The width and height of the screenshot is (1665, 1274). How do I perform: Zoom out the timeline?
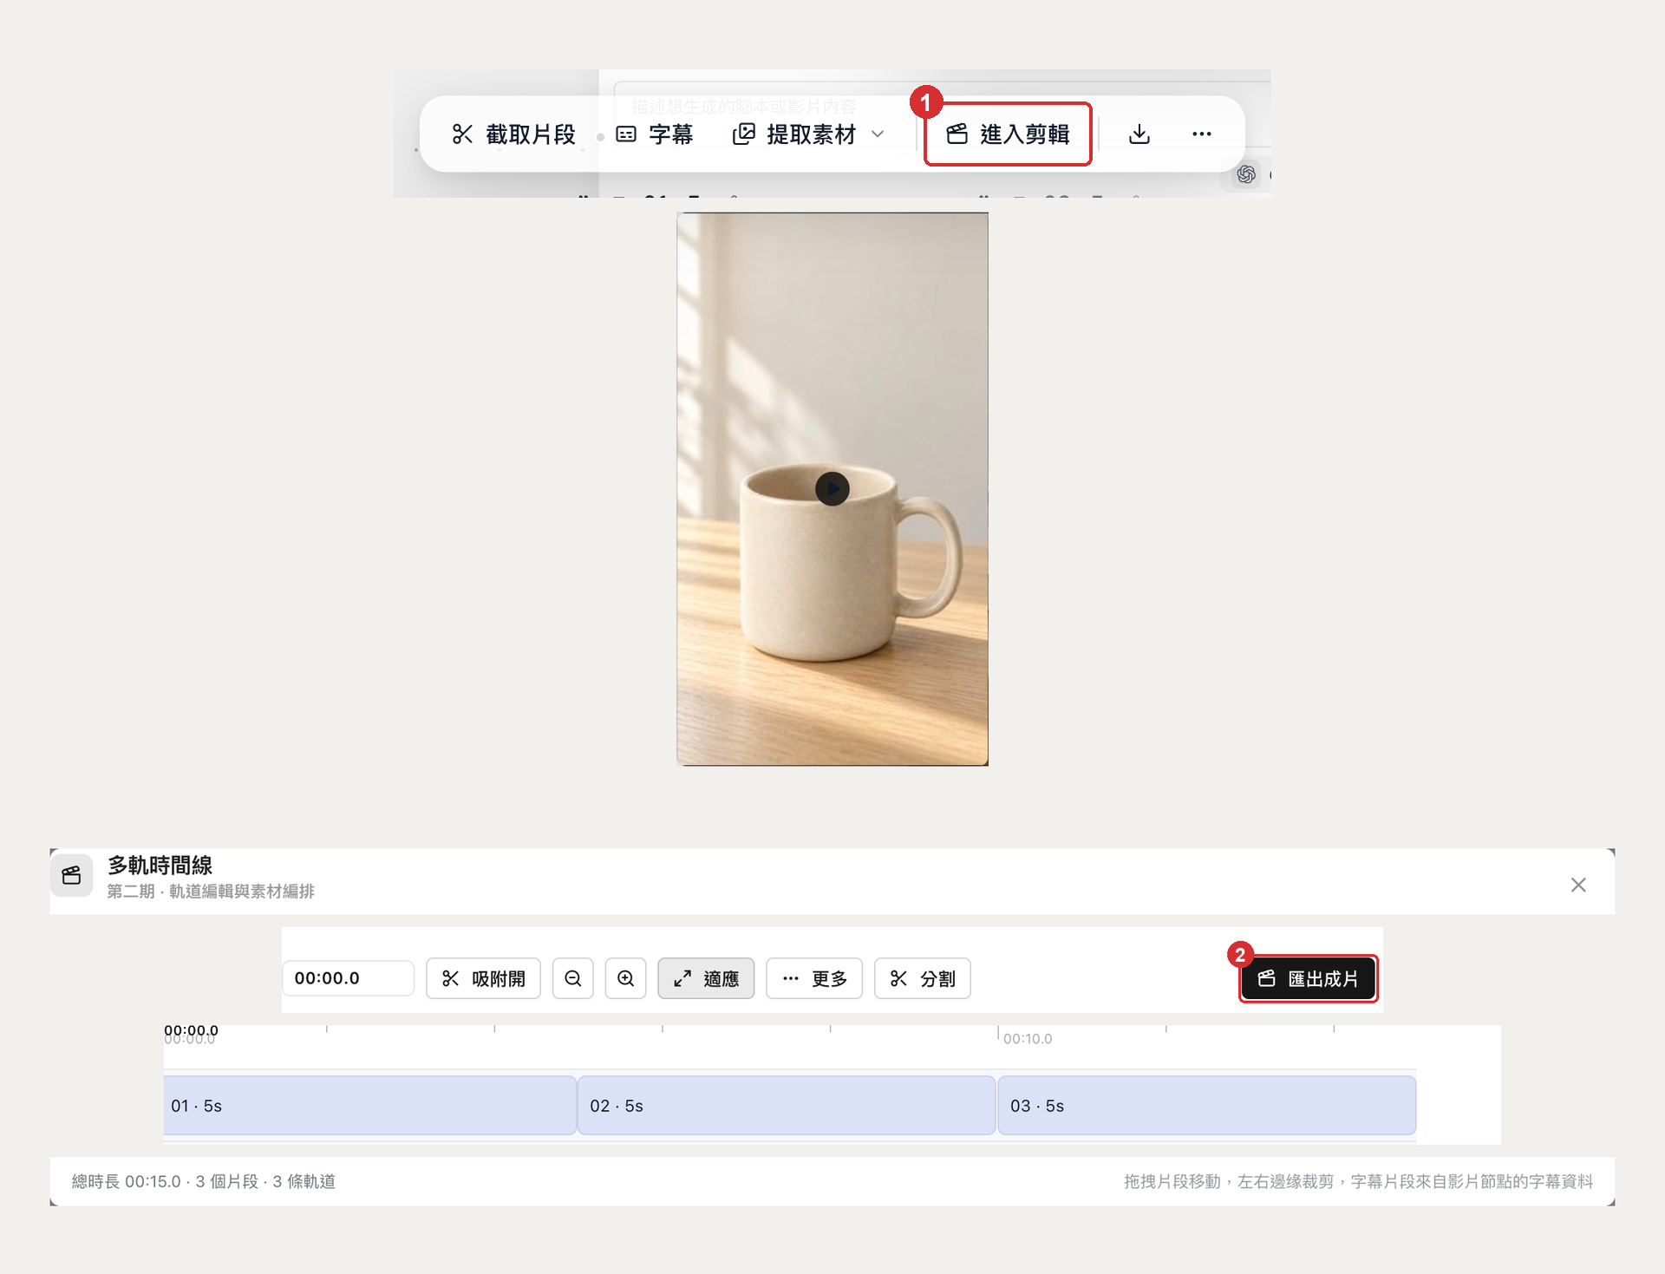[573, 978]
